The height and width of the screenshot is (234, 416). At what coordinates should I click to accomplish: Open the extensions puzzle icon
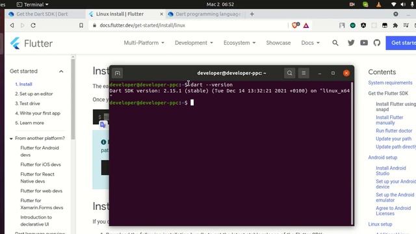click(395, 25)
